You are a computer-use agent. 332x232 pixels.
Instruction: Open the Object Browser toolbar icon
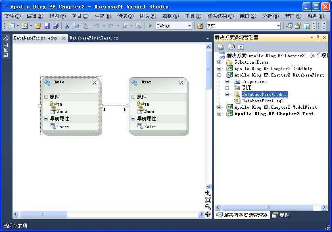tap(307, 26)
